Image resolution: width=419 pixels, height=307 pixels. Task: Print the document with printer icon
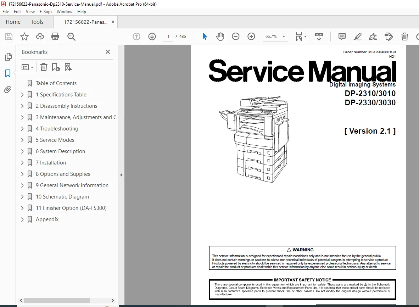pos(55,37)
